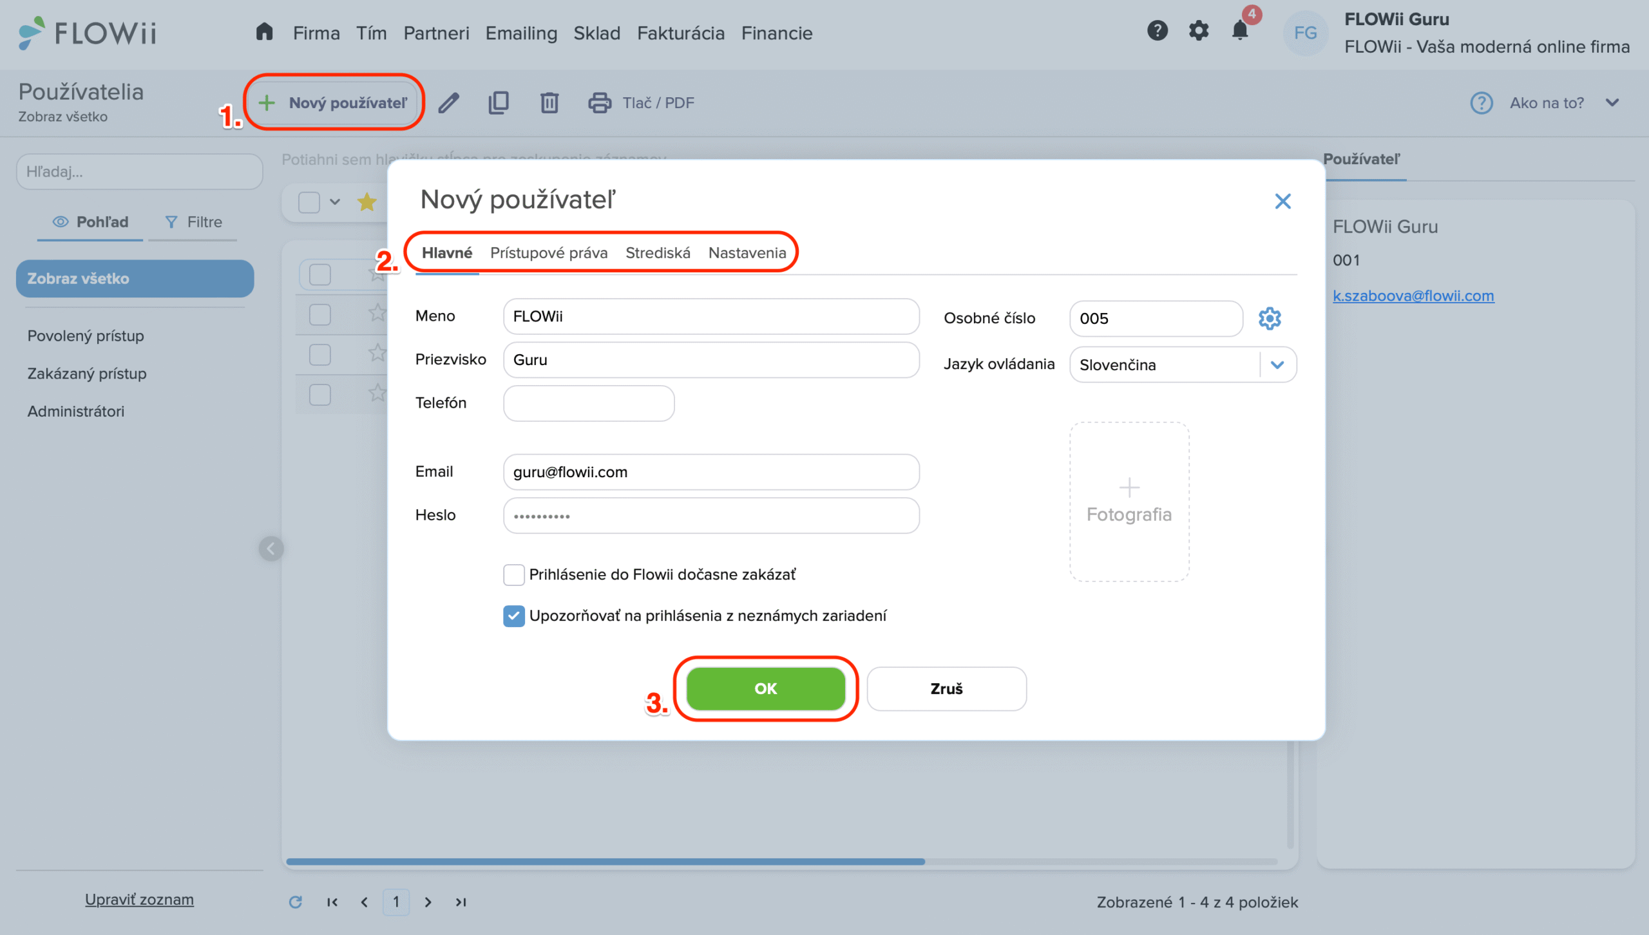The image size is (1649, 935).
Task: Click the FG user avatar
Action: pos(1306,33)
